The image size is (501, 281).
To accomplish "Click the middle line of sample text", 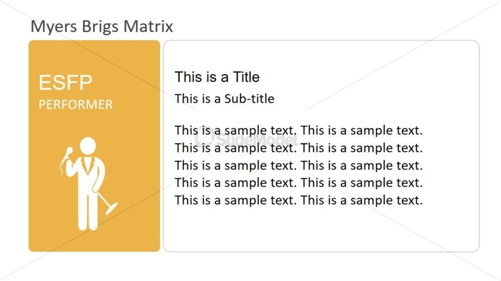I will (x=298, y=165).
